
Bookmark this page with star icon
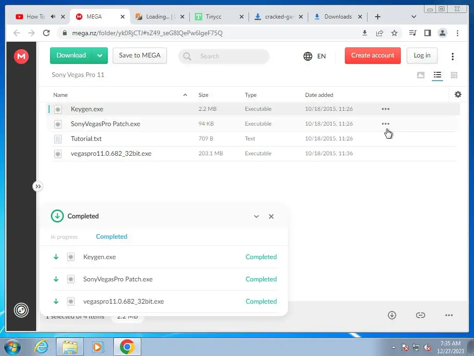(x=394, y=33)
